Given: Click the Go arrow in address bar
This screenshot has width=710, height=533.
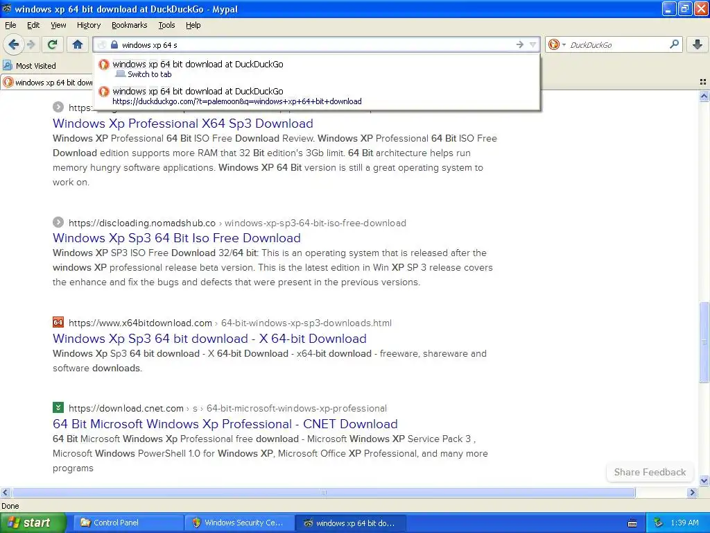Looking at the screenshot, I should (x=519, y=44).
